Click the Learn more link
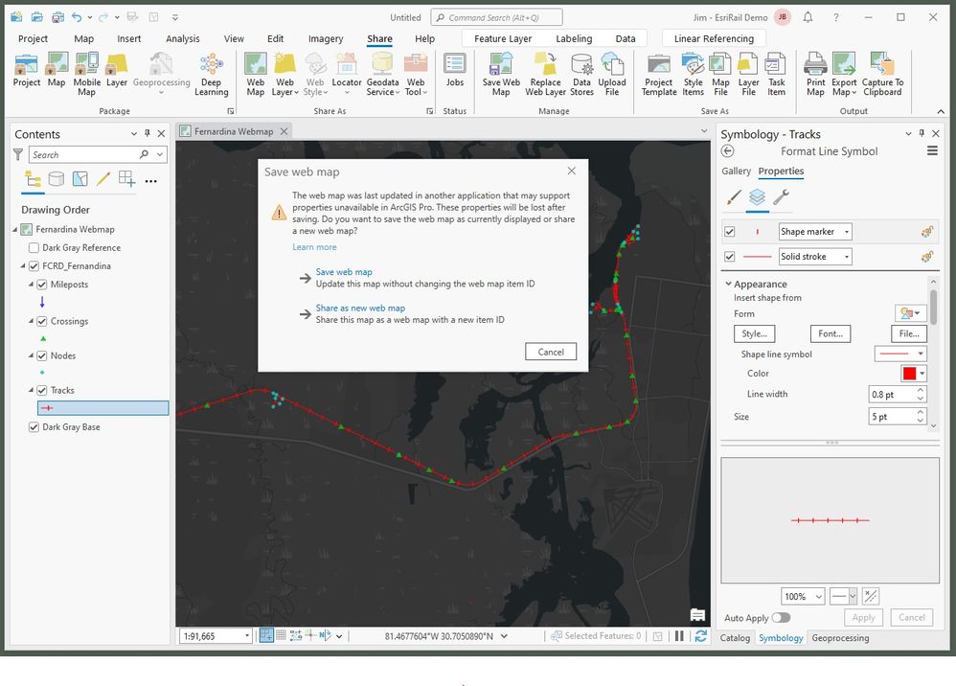This screenshot has width=956, height=686. 314,247
